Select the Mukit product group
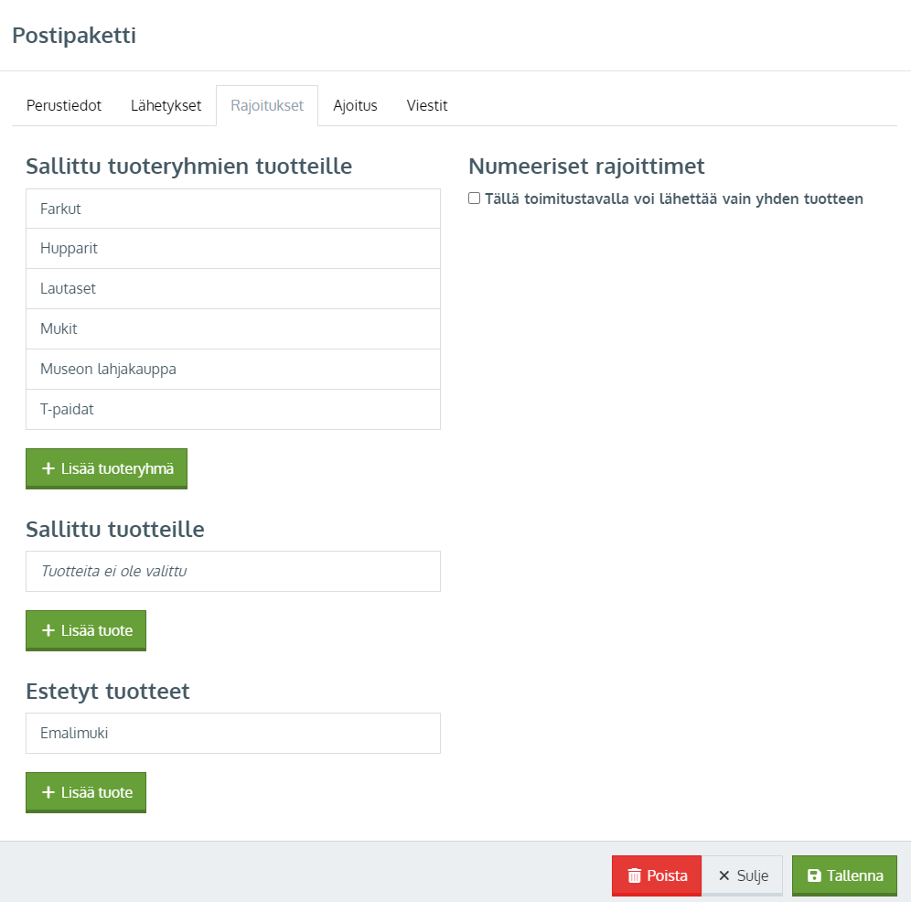The width and height of the screenshot is (911, 902). [x=233, y=329]
